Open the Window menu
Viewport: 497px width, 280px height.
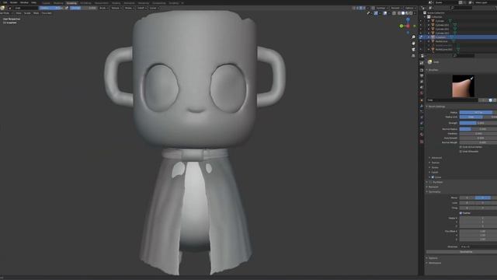pyautogui.click(x=24, y=2)
